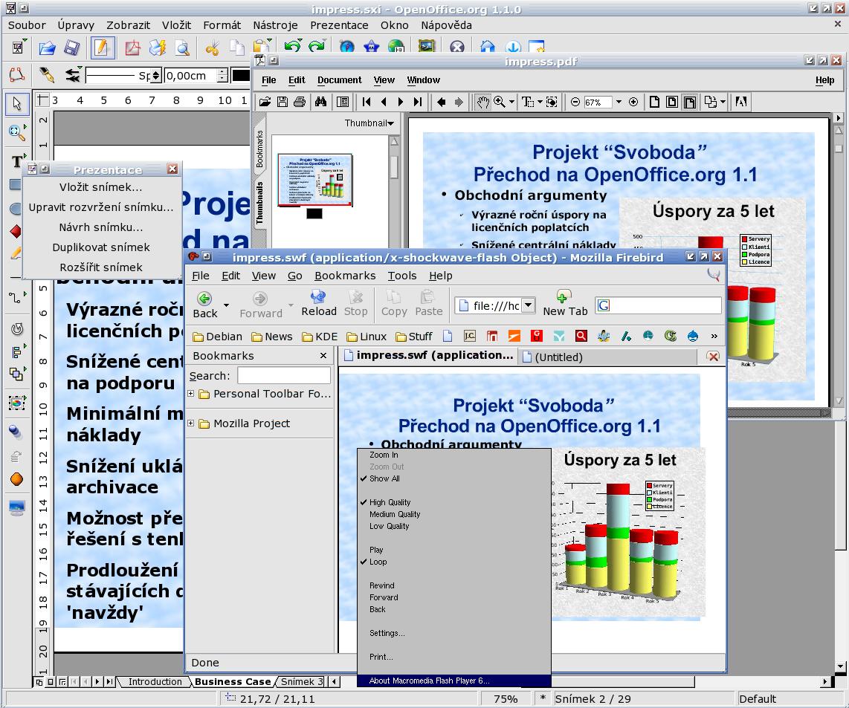Click binoculars find icon in Acrobat

click(x=320, y=102)
